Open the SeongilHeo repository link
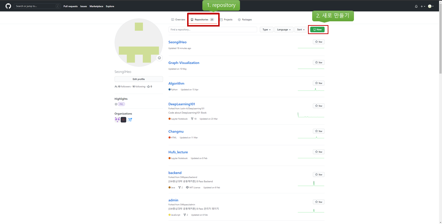 (x=177, y=42)
